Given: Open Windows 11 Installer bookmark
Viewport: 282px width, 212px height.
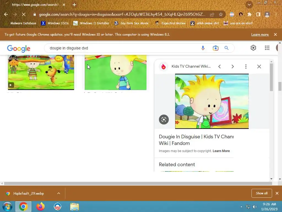Looking at the screenshot, I should (x=91, y=23).
